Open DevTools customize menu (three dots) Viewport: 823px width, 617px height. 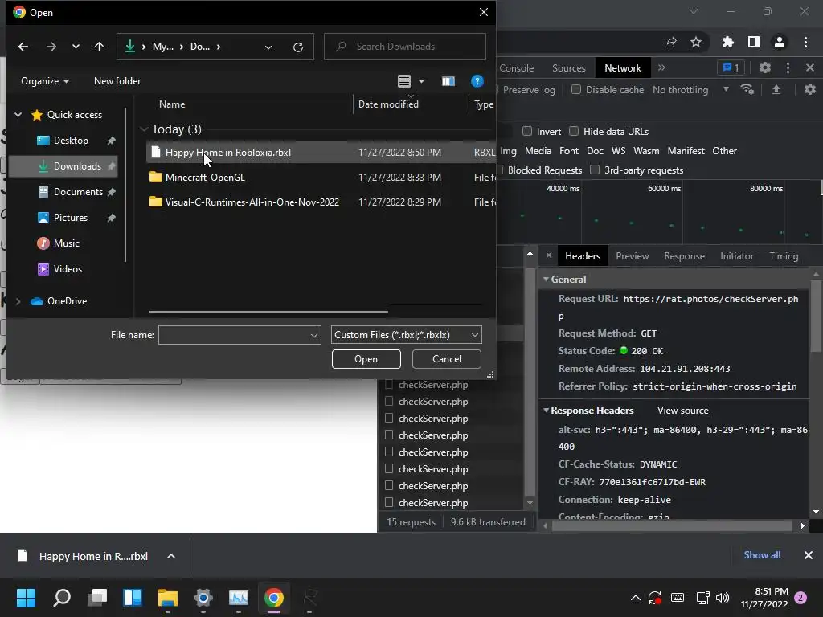[x=788, y=67]
